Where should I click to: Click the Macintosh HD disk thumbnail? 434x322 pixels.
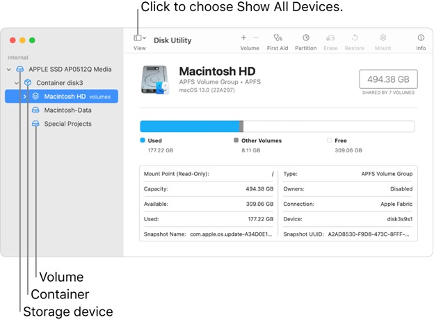coord(154,80)
